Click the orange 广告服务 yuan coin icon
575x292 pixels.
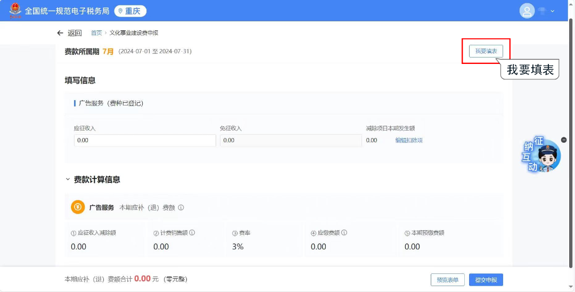(x=78, y=207)
